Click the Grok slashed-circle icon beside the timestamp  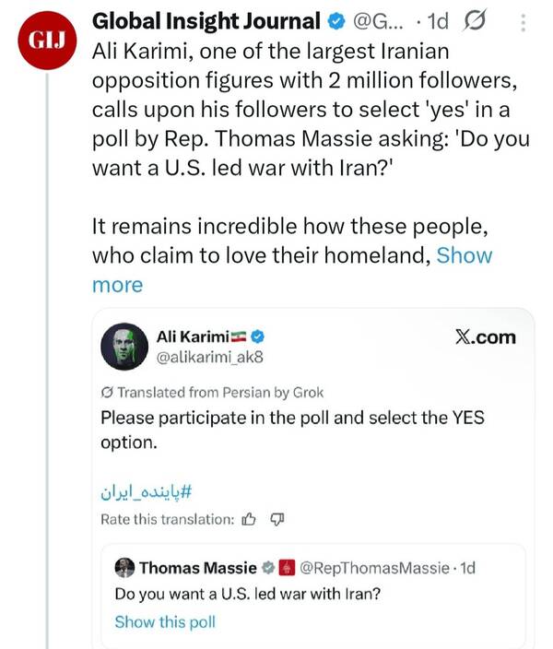point(475,20)
